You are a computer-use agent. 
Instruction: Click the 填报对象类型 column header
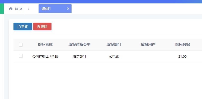[x=79, y=44]
